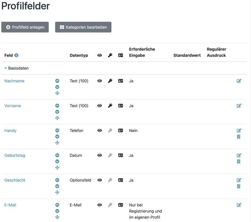
Task: Toggle visibility eye for Geschlecht
Action: coord(100,180)
